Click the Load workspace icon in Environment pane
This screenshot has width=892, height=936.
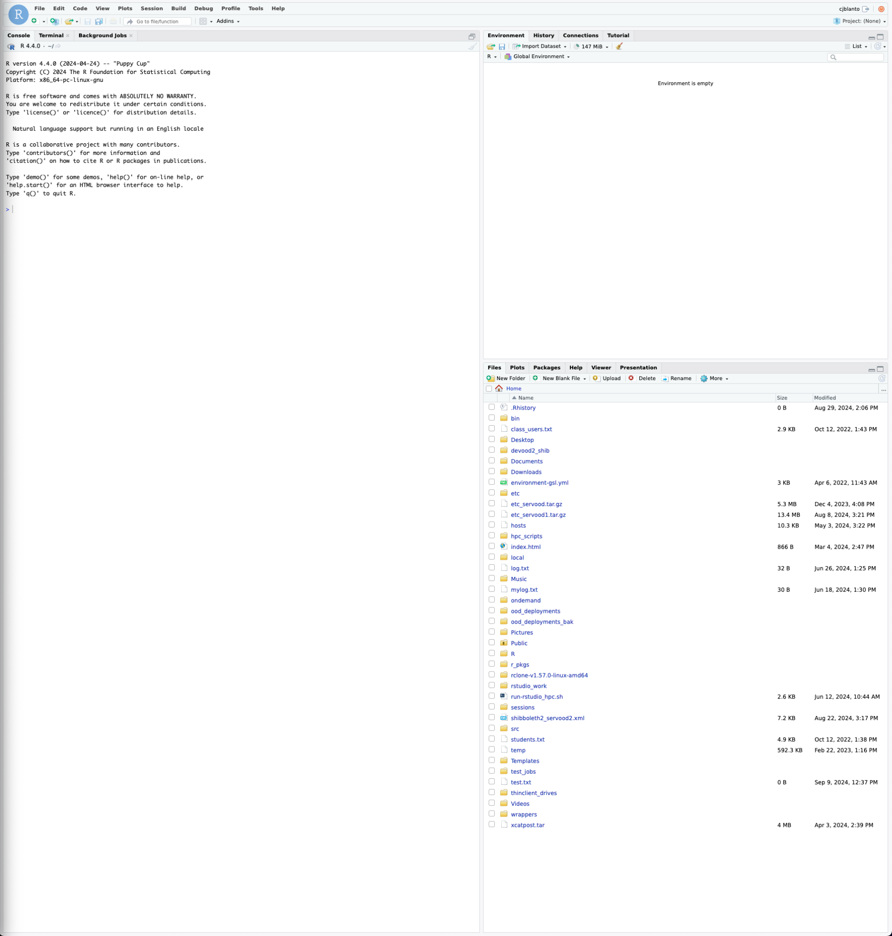[491, 46]
